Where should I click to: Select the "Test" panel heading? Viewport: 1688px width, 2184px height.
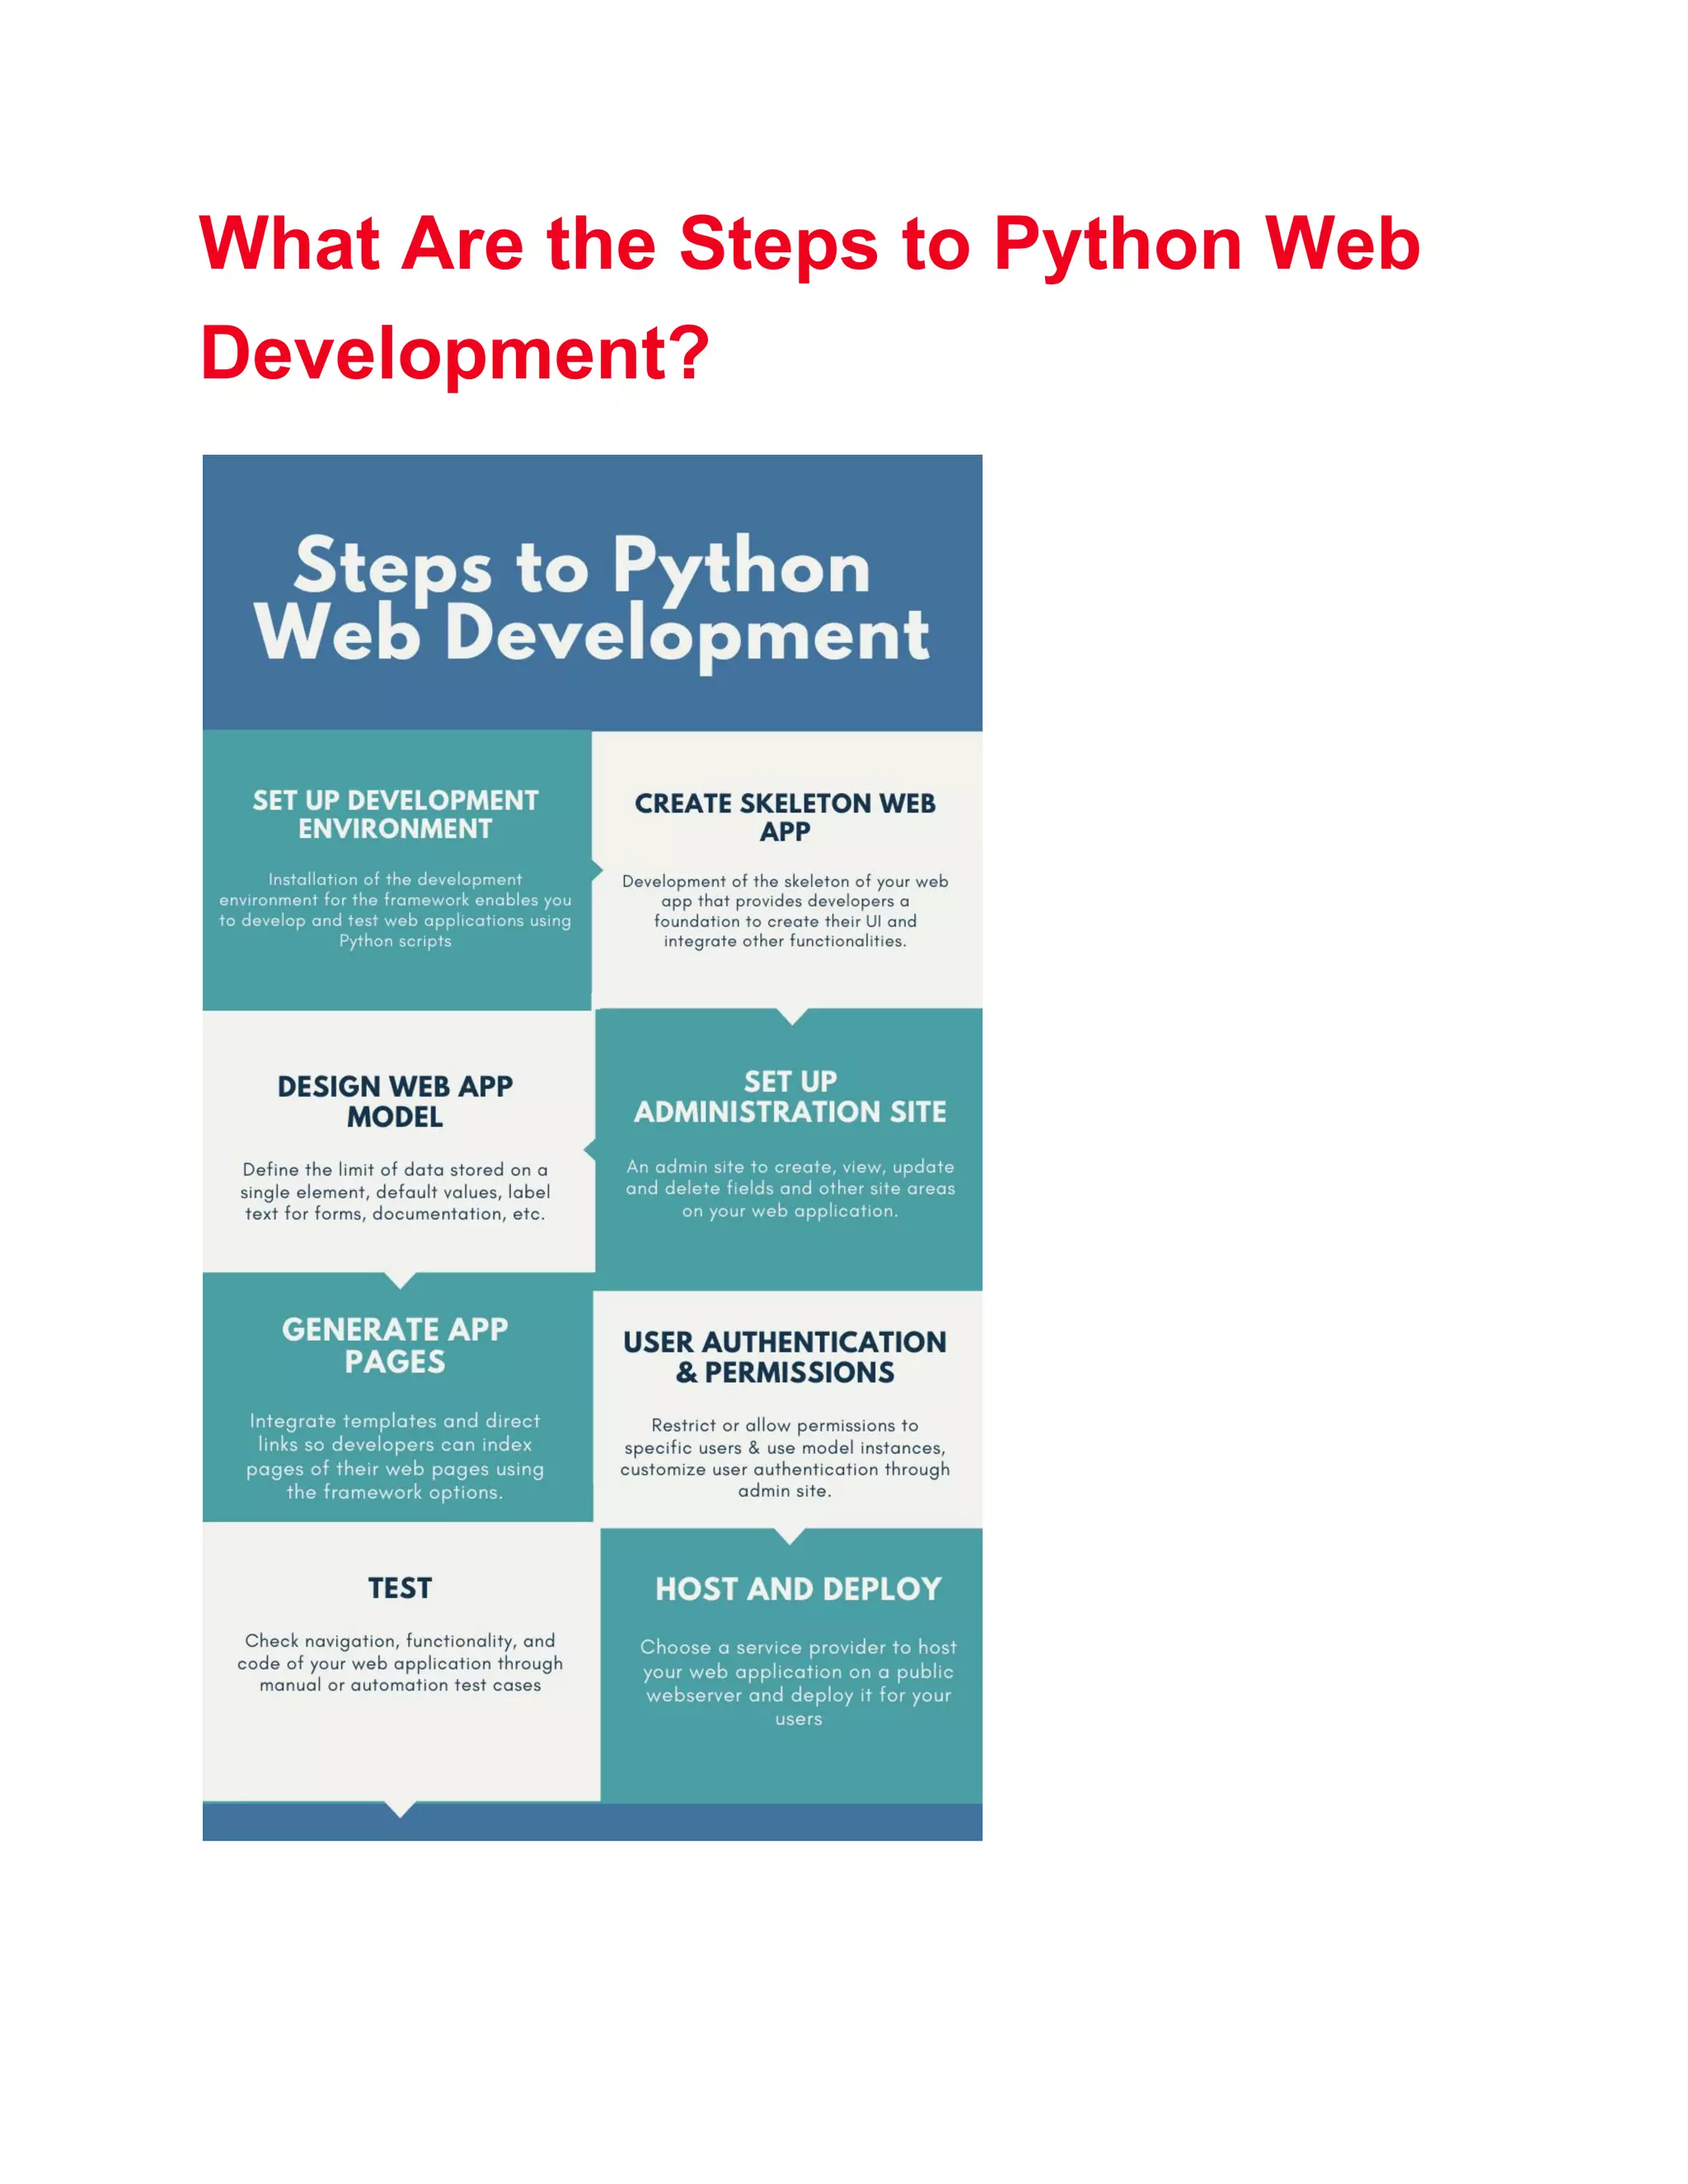(x=400, y=1588)
